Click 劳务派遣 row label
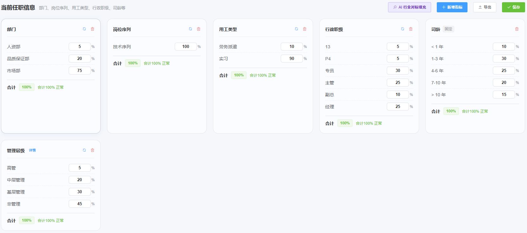The height and width of the screenshot is (233, 527). [x=228, y=47]
